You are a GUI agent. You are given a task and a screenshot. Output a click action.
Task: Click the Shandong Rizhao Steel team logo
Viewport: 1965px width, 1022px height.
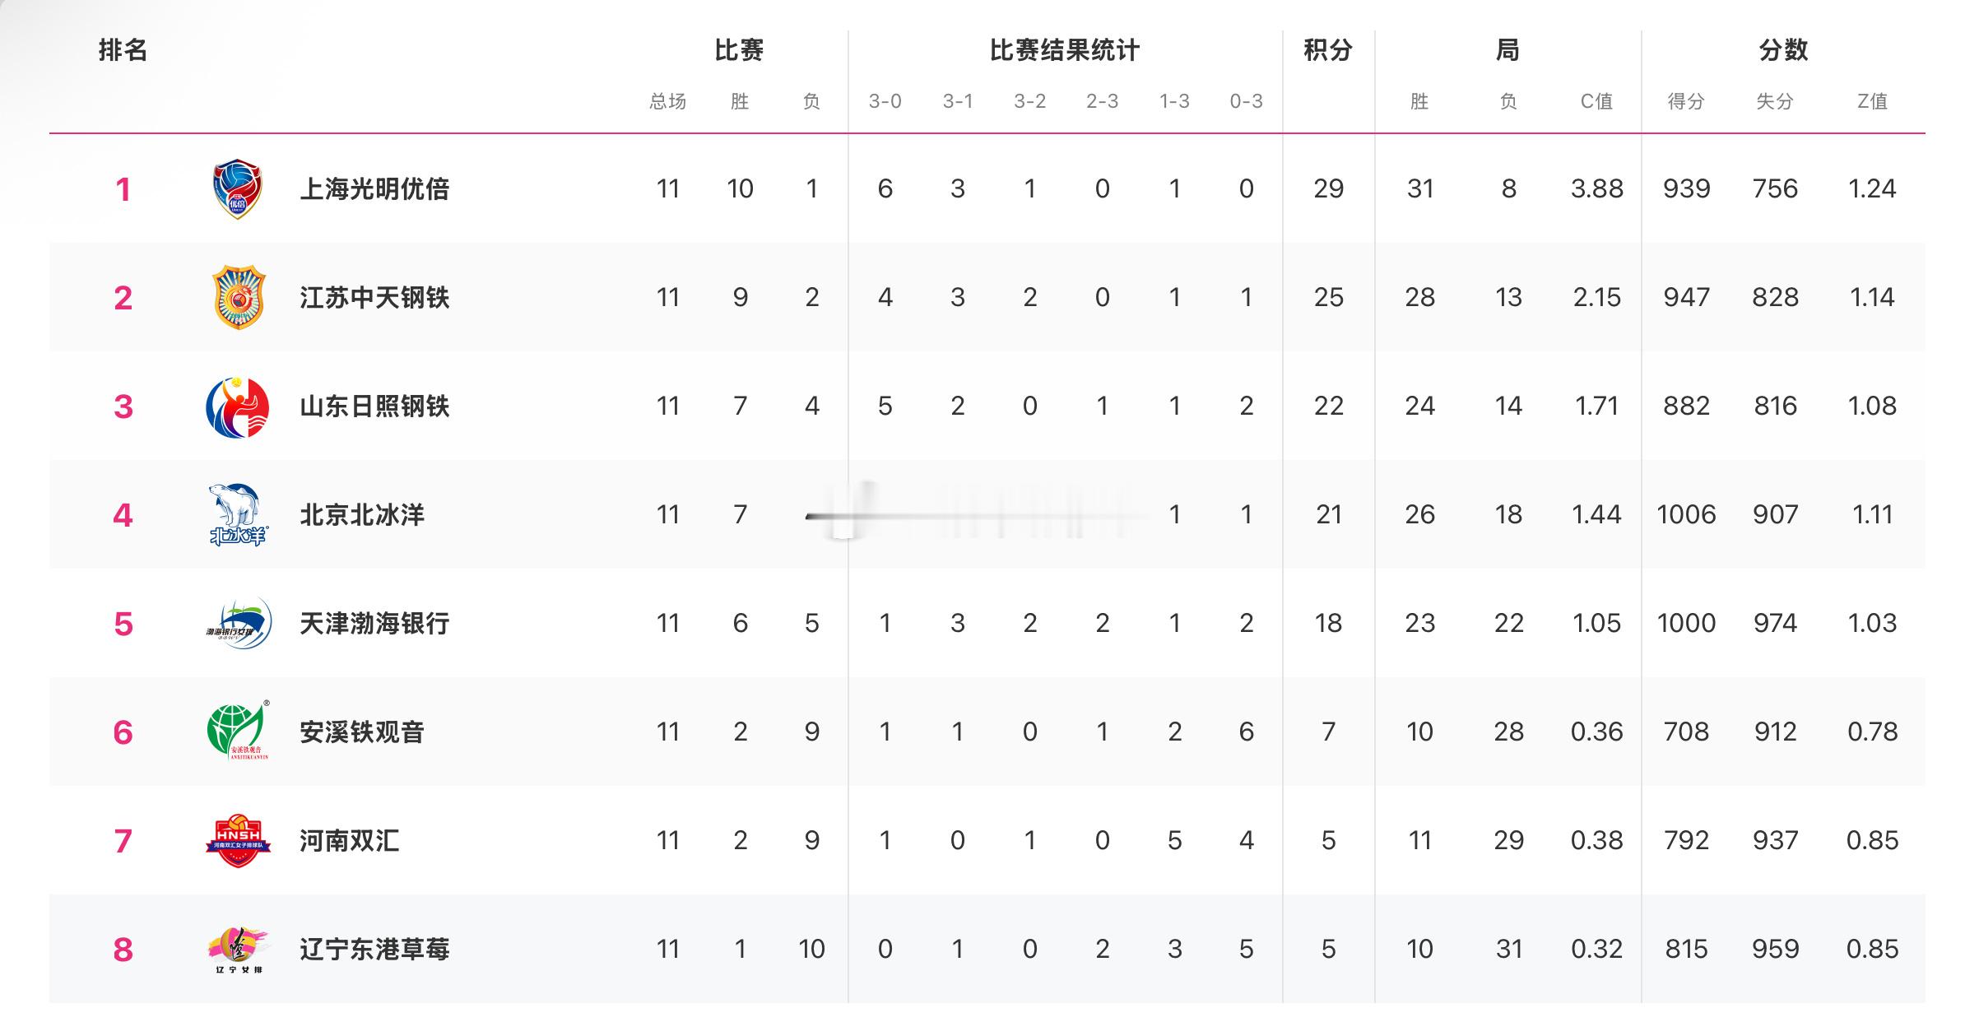(238, 406)
